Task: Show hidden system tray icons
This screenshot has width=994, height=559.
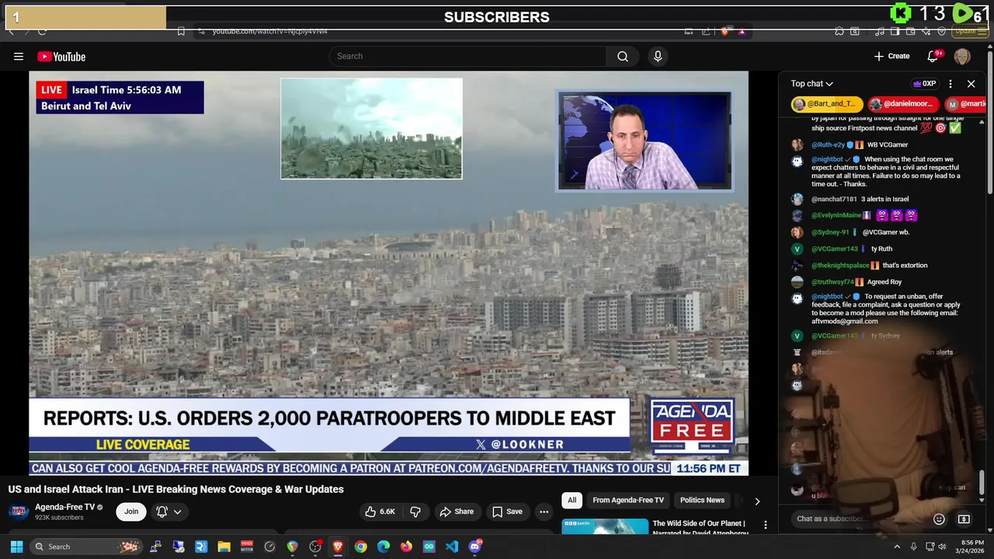Action: (897, 547)
